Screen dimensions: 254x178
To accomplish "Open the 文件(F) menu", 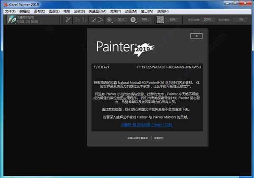I will pos(10,11).
